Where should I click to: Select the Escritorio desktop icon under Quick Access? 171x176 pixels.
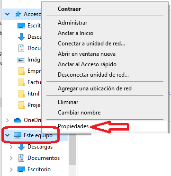coord(21,26)
